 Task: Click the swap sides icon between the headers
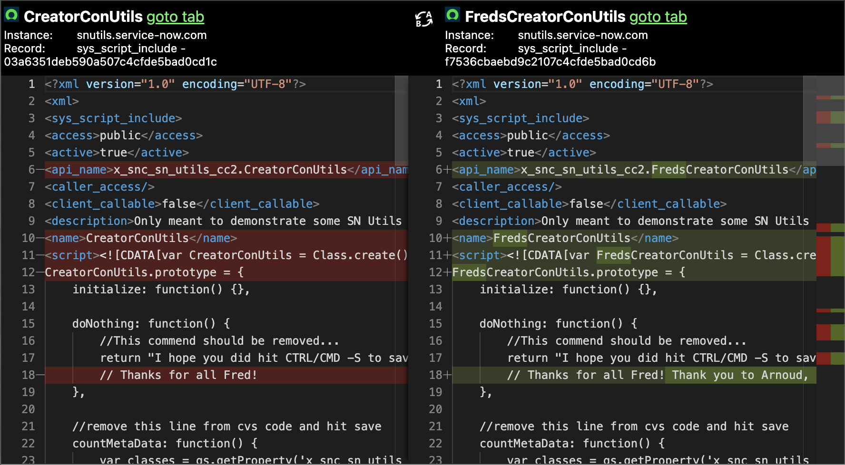click(x=423, y=19)
